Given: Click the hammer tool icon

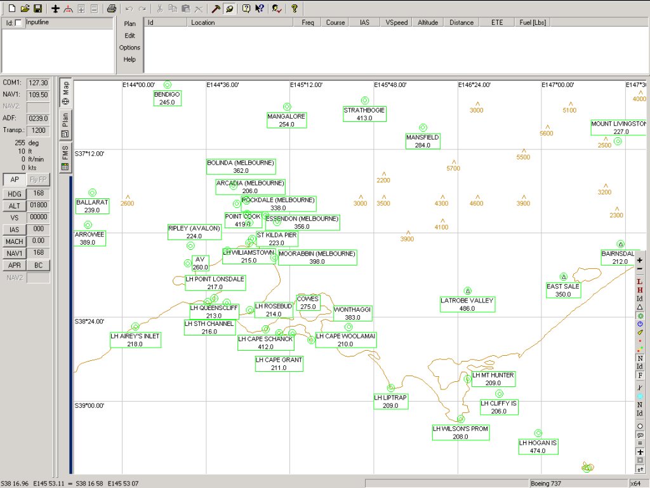Looking at the screenshot, I should tap(216, 8).
